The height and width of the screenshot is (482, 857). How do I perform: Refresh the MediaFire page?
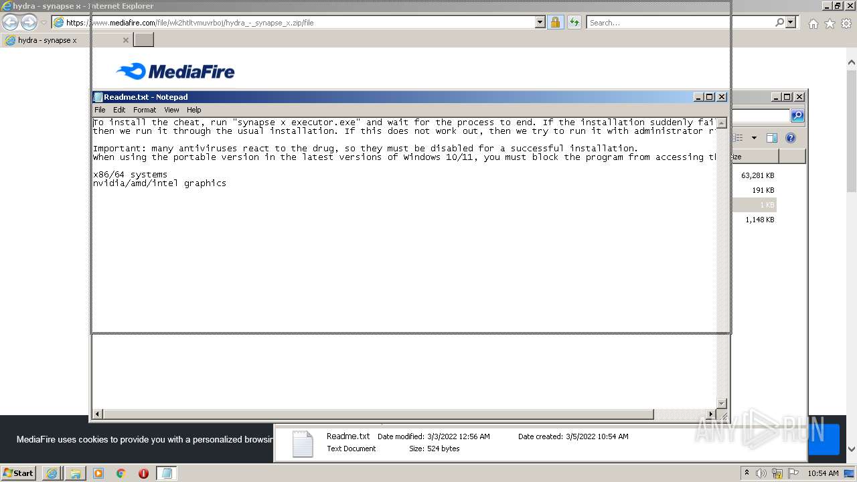[574, 22]
